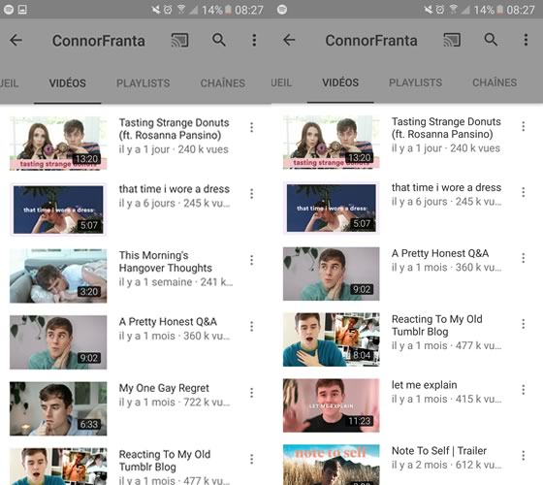The image size is (543, 485).
Task: Play A Pretty Honest Q&A thumbnail, left screen
Action: (x=58, y=342)
